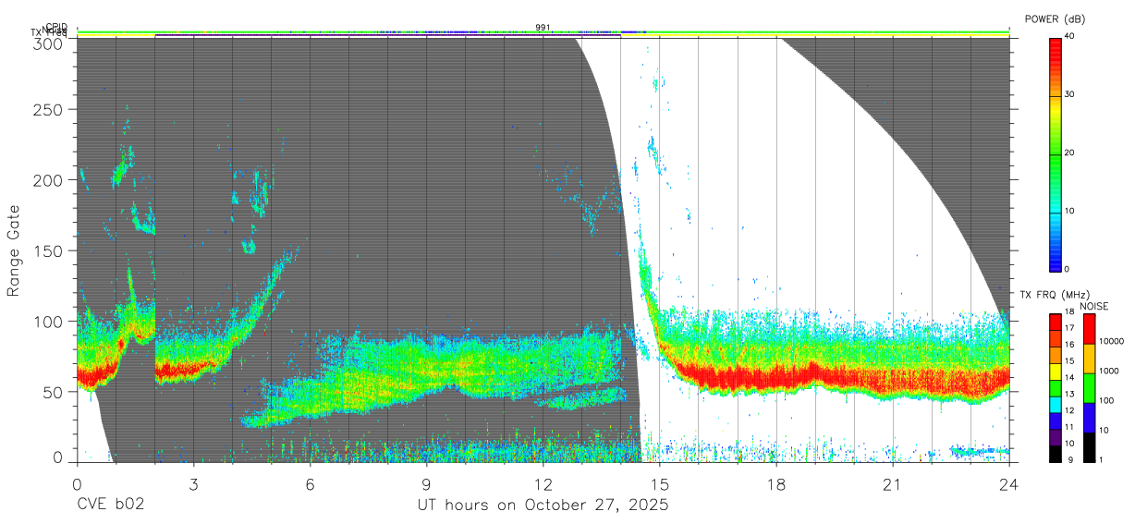The width and height of the screenshot is (1135, 524).
Task: Click the '991' CPID value above the plot
Action: tap(543, 28)
